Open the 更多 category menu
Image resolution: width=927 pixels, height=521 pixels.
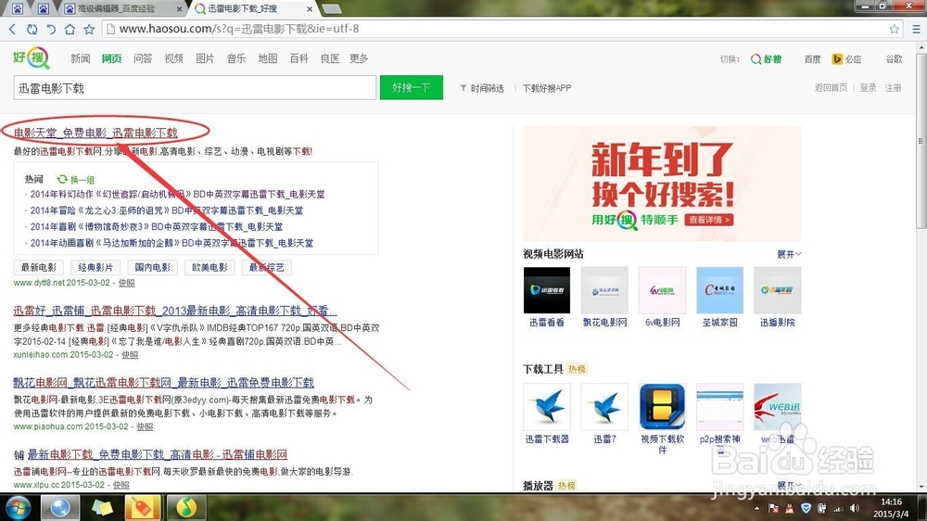click(359, 58)
